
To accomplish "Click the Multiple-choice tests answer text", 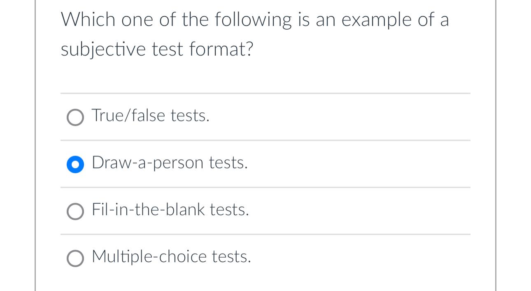I will 171,256.
